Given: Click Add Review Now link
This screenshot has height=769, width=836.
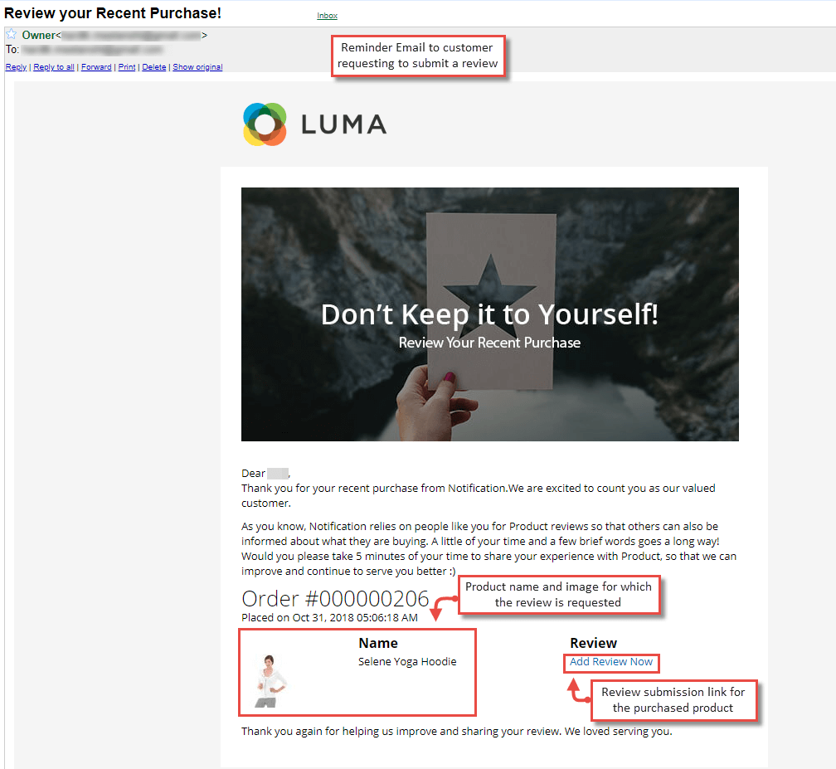Looking at the screenshot, I should point(611,662).
